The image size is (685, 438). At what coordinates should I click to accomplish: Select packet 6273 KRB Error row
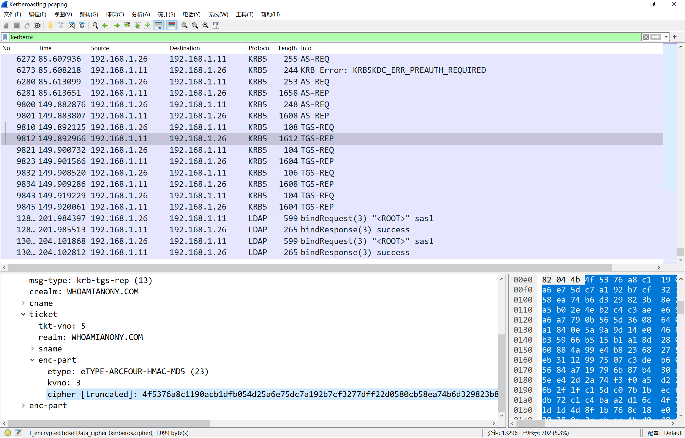click(331, 70)
